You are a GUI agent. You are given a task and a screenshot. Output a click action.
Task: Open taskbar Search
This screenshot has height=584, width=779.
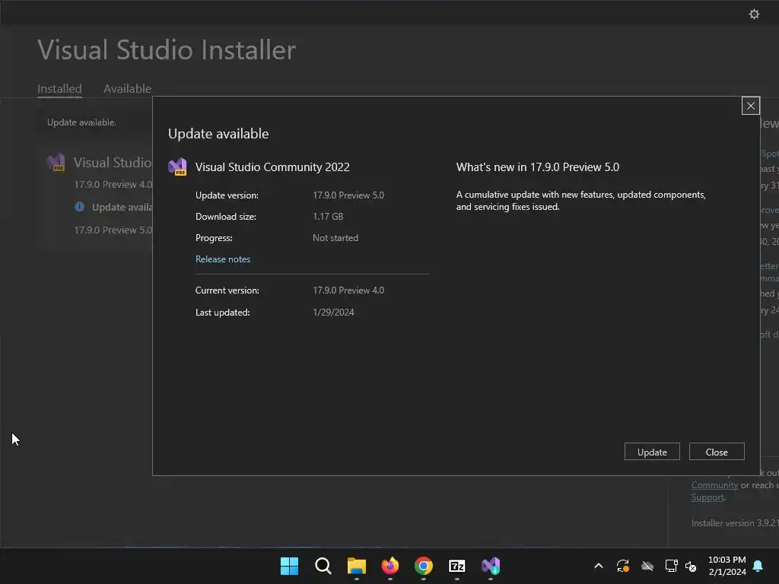coord(323,566)
